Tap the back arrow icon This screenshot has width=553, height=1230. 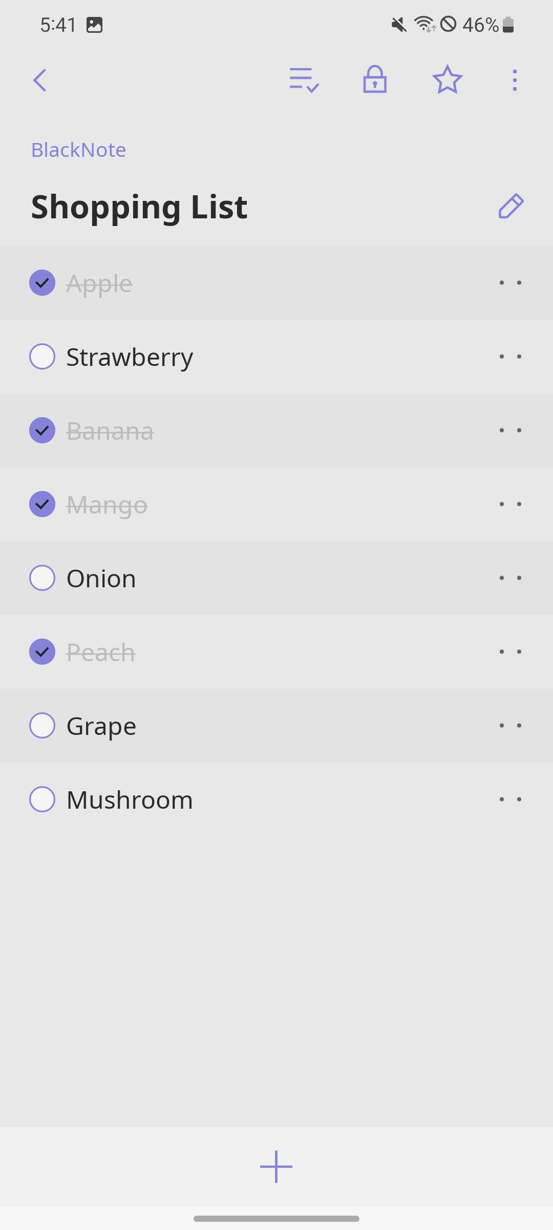pyautogui.click(x=40, y=80)
